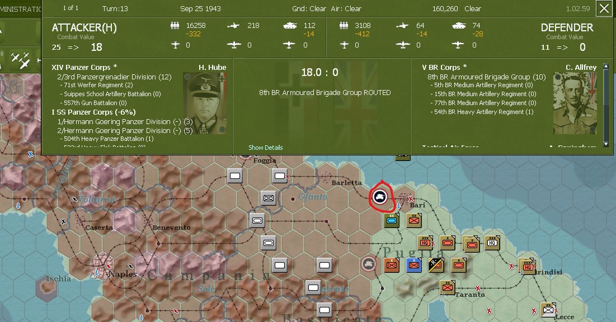
Task: Open commander C. Allfrey's portrait
Action: point(575,103)
